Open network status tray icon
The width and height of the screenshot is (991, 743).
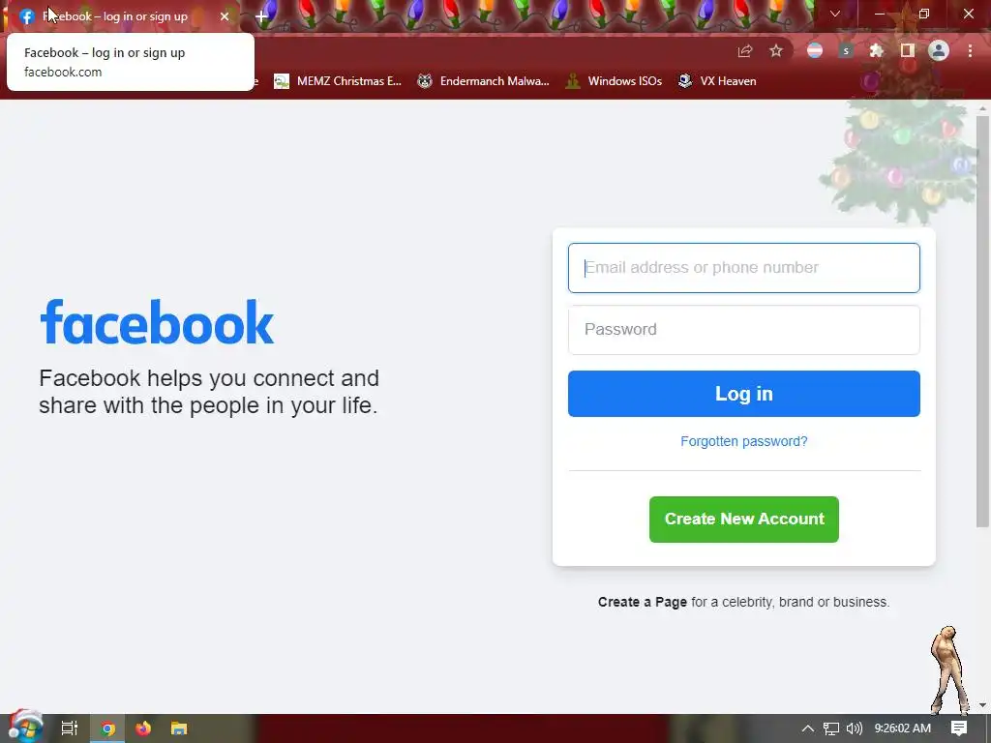[831, 728]
